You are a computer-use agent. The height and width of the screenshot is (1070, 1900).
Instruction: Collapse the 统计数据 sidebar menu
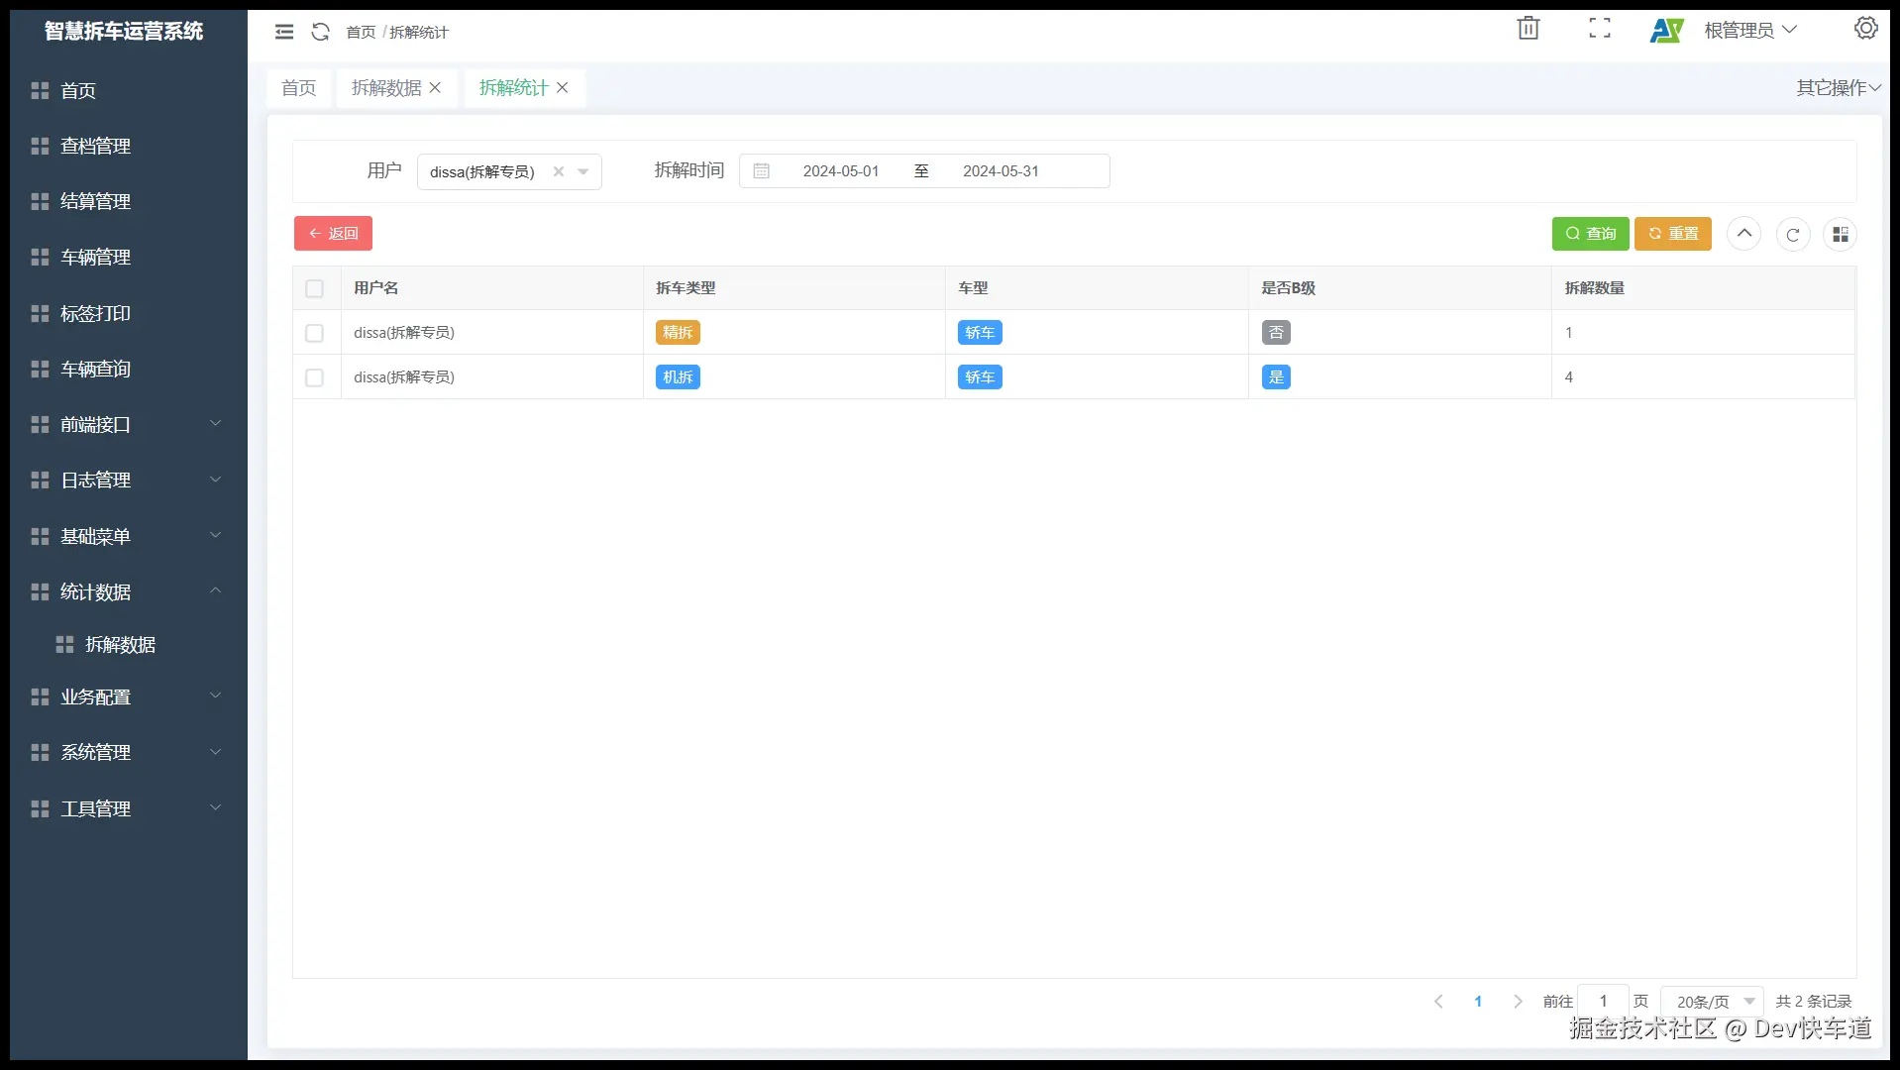tap(129, 591)
